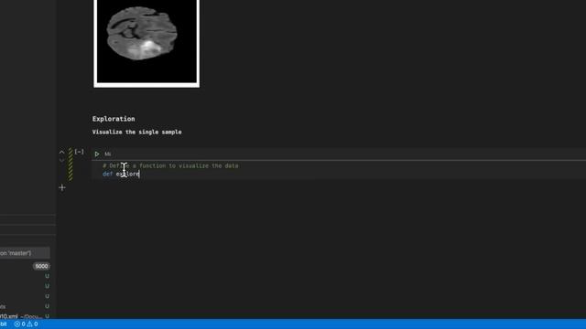Click the 5000 changes count badge
The image size is (586, 329).
point(41,266)
